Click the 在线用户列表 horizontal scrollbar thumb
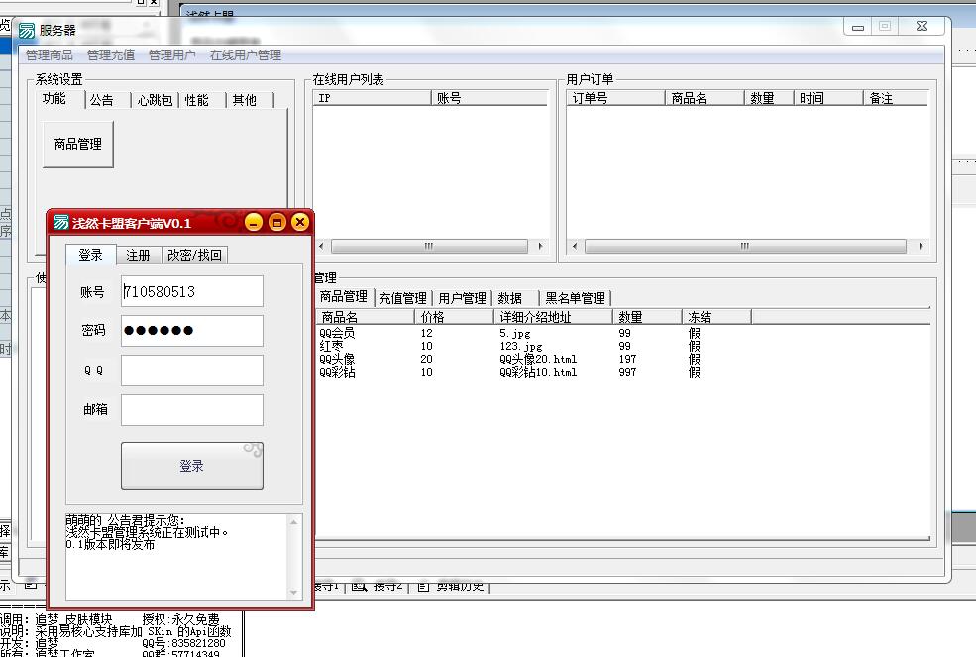 [429, 246]
